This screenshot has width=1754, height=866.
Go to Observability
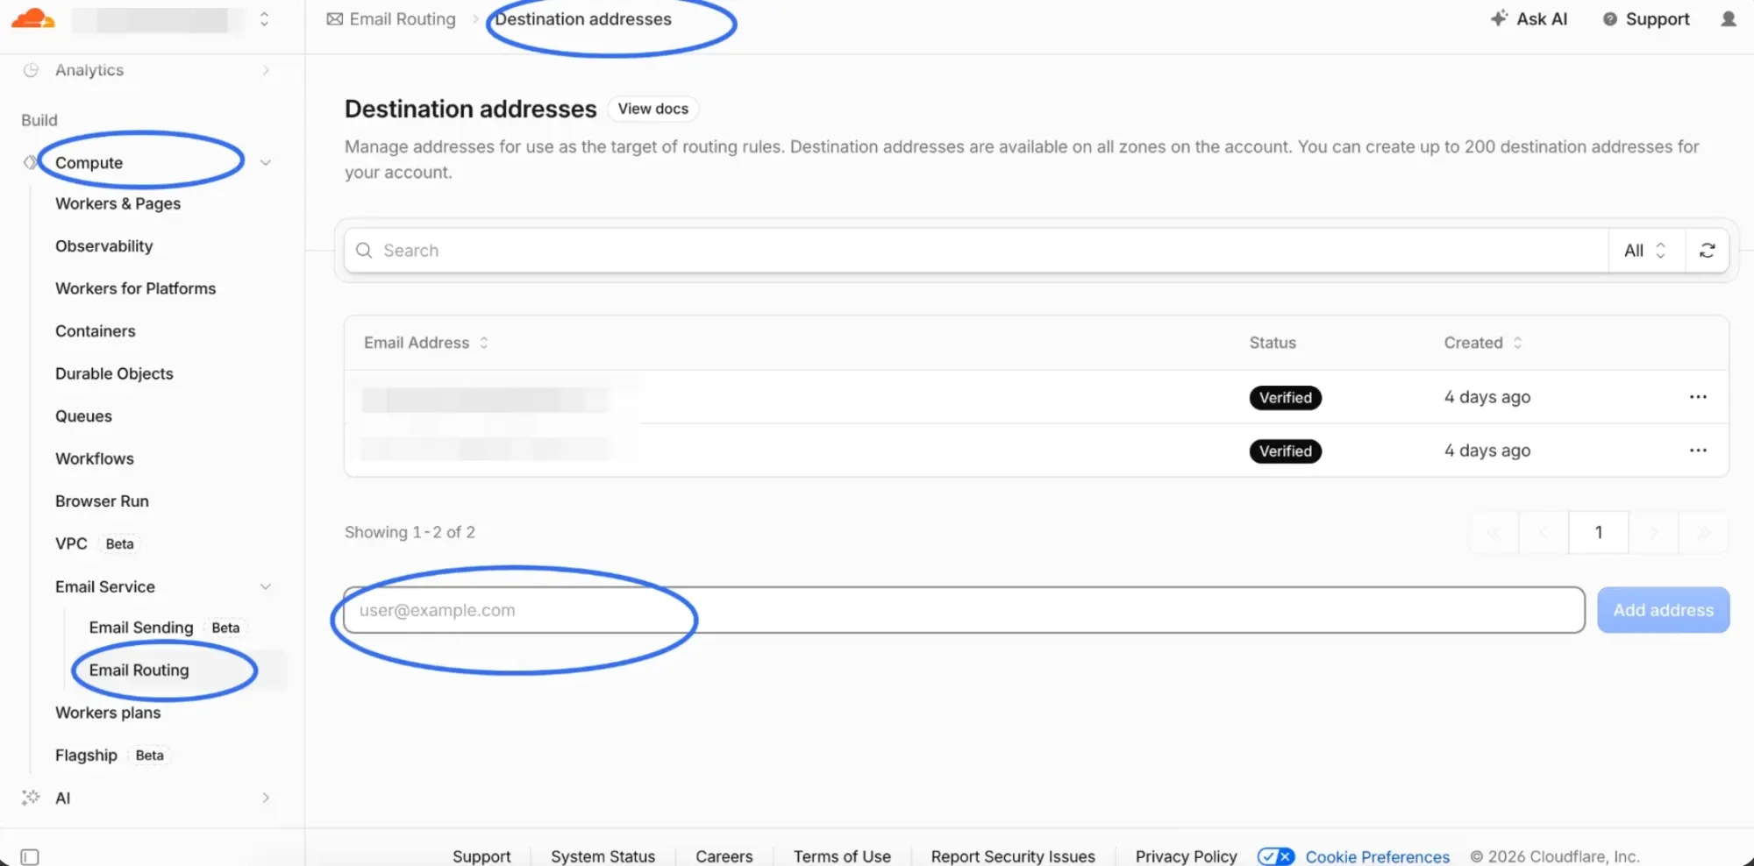103,246
